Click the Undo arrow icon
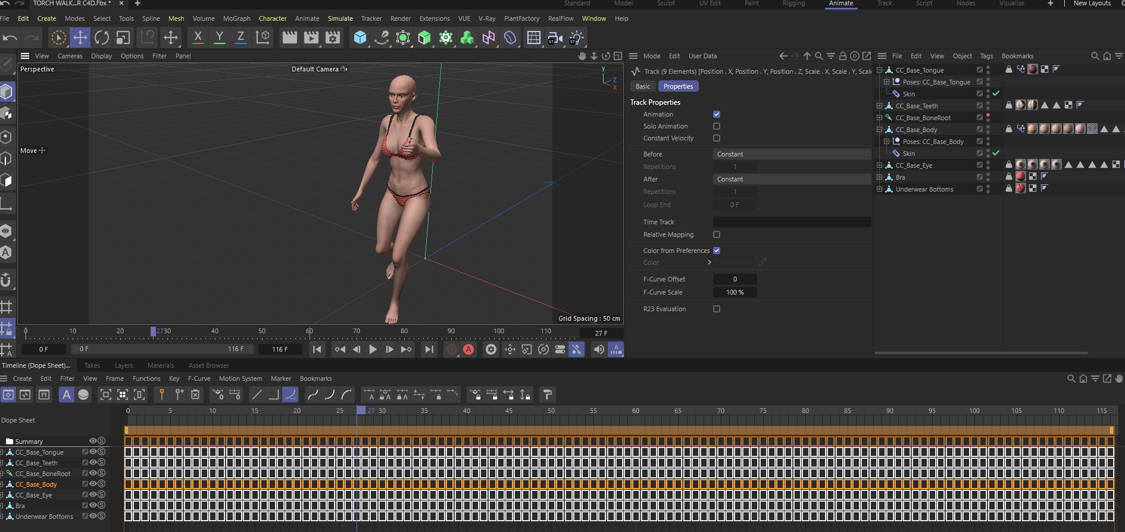1125x532 pixels. tap(10, 37)
